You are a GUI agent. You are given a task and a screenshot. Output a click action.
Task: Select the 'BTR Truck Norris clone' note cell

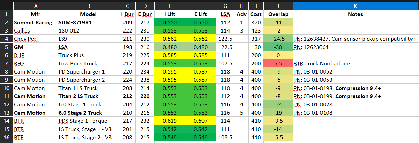point(355,64)
